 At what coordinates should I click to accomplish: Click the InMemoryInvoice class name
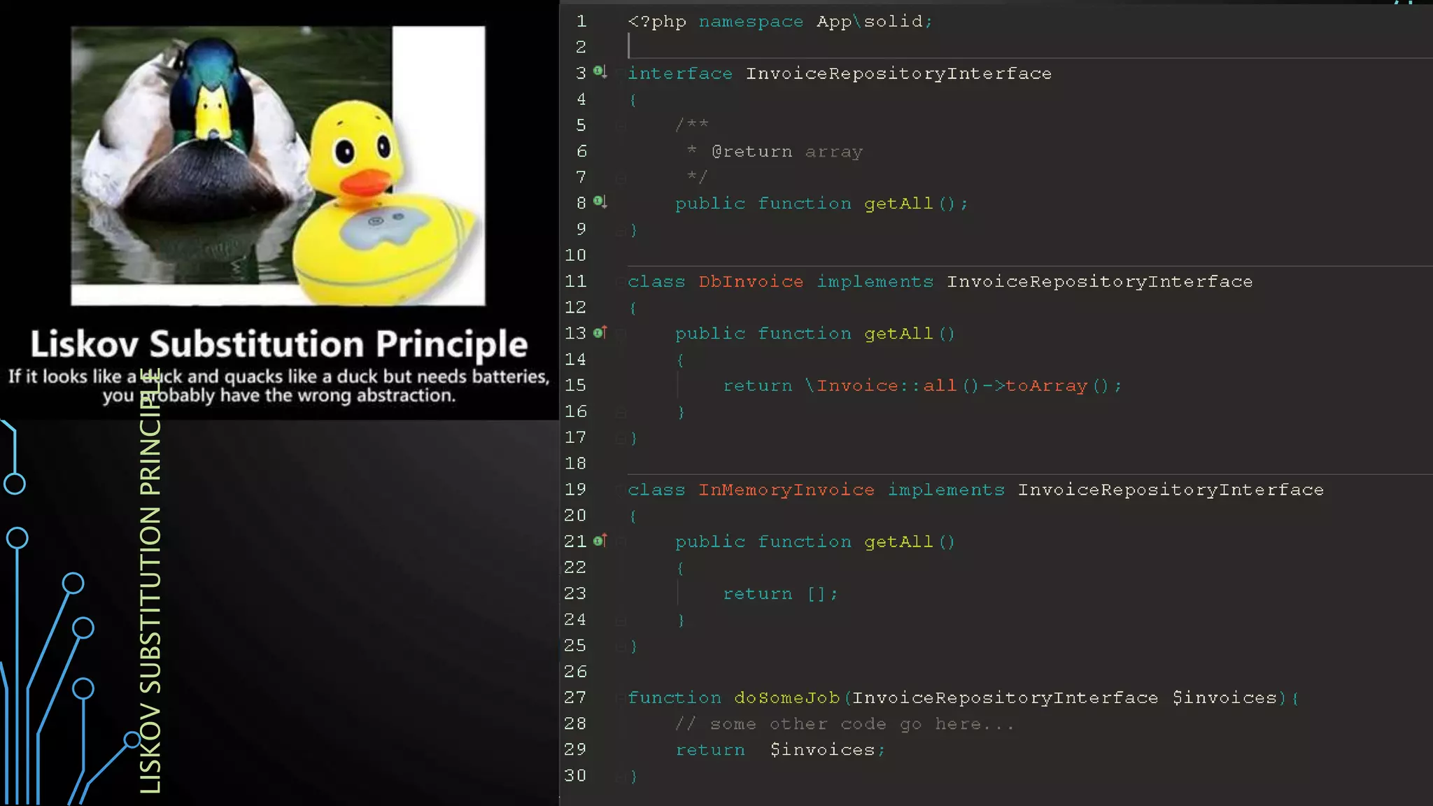[786, 490]
